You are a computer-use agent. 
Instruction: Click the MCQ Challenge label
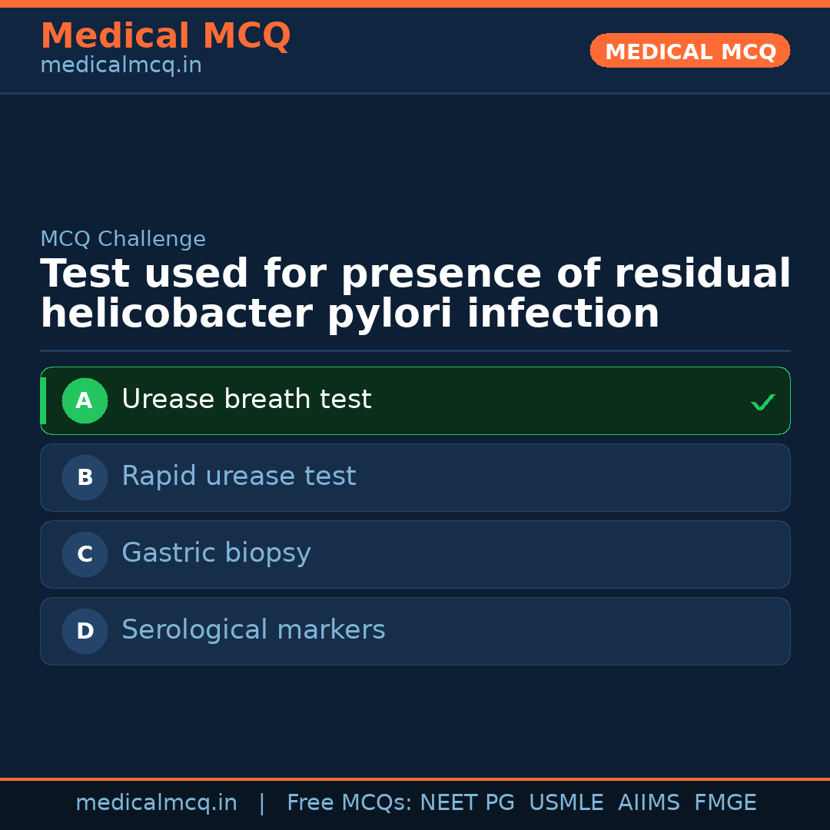point(123,239)
